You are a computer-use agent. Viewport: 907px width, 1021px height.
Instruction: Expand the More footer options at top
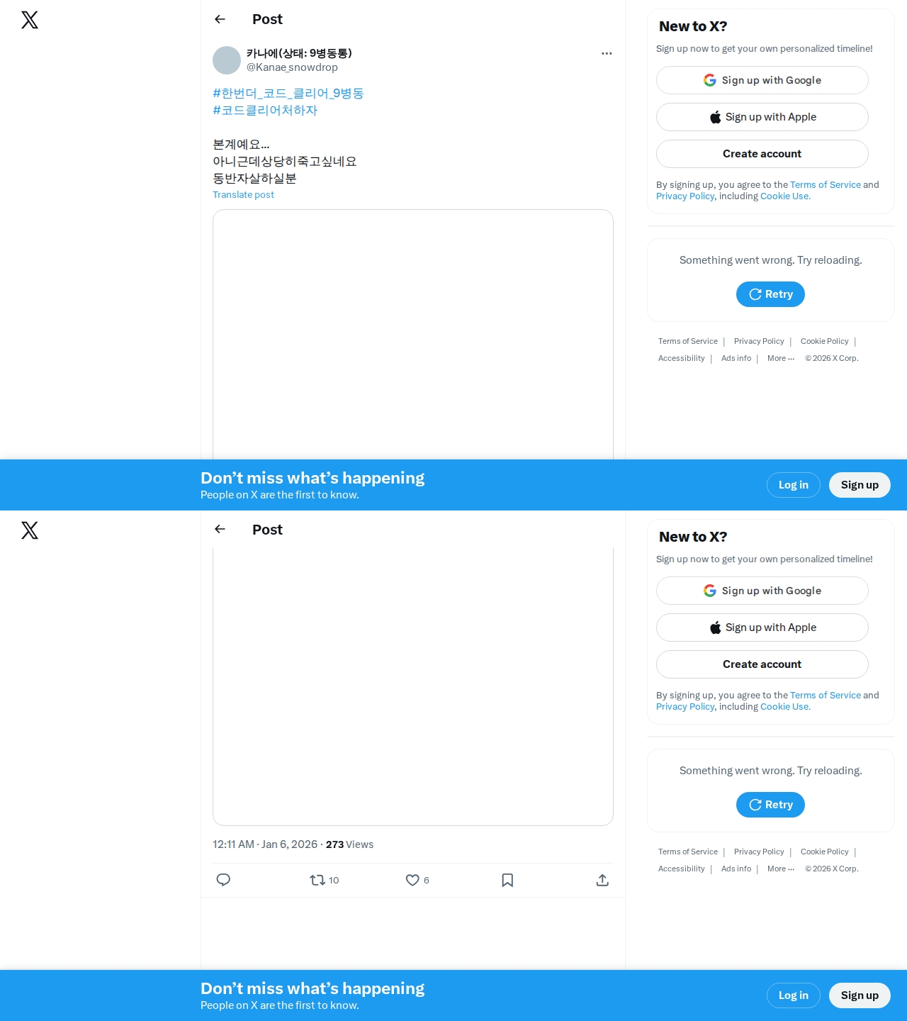[x=781, y=358]
